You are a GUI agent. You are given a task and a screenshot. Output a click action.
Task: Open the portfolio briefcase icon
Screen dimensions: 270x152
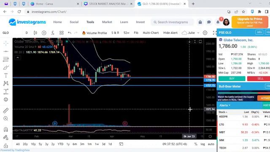point(200,22)
